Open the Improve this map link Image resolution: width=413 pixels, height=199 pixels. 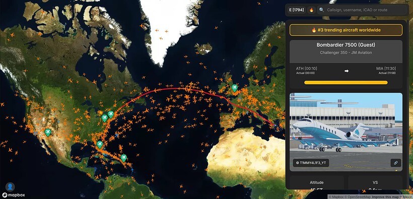click(384, 197)
